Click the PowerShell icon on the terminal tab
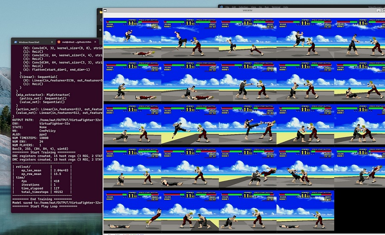The width and height of the screenshot is (385, 235). [x=15, y=42]
